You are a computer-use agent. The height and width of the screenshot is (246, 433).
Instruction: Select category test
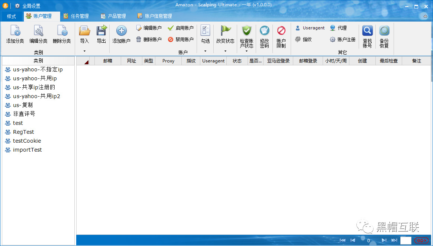click(x=38, y=123)
